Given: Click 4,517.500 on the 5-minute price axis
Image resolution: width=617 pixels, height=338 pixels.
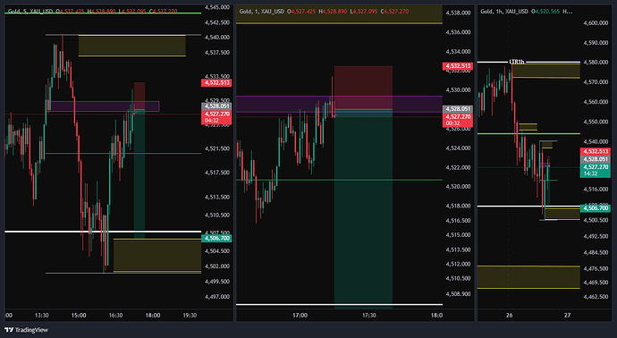Looking at the screenshot, I should [x=217, y=173].
